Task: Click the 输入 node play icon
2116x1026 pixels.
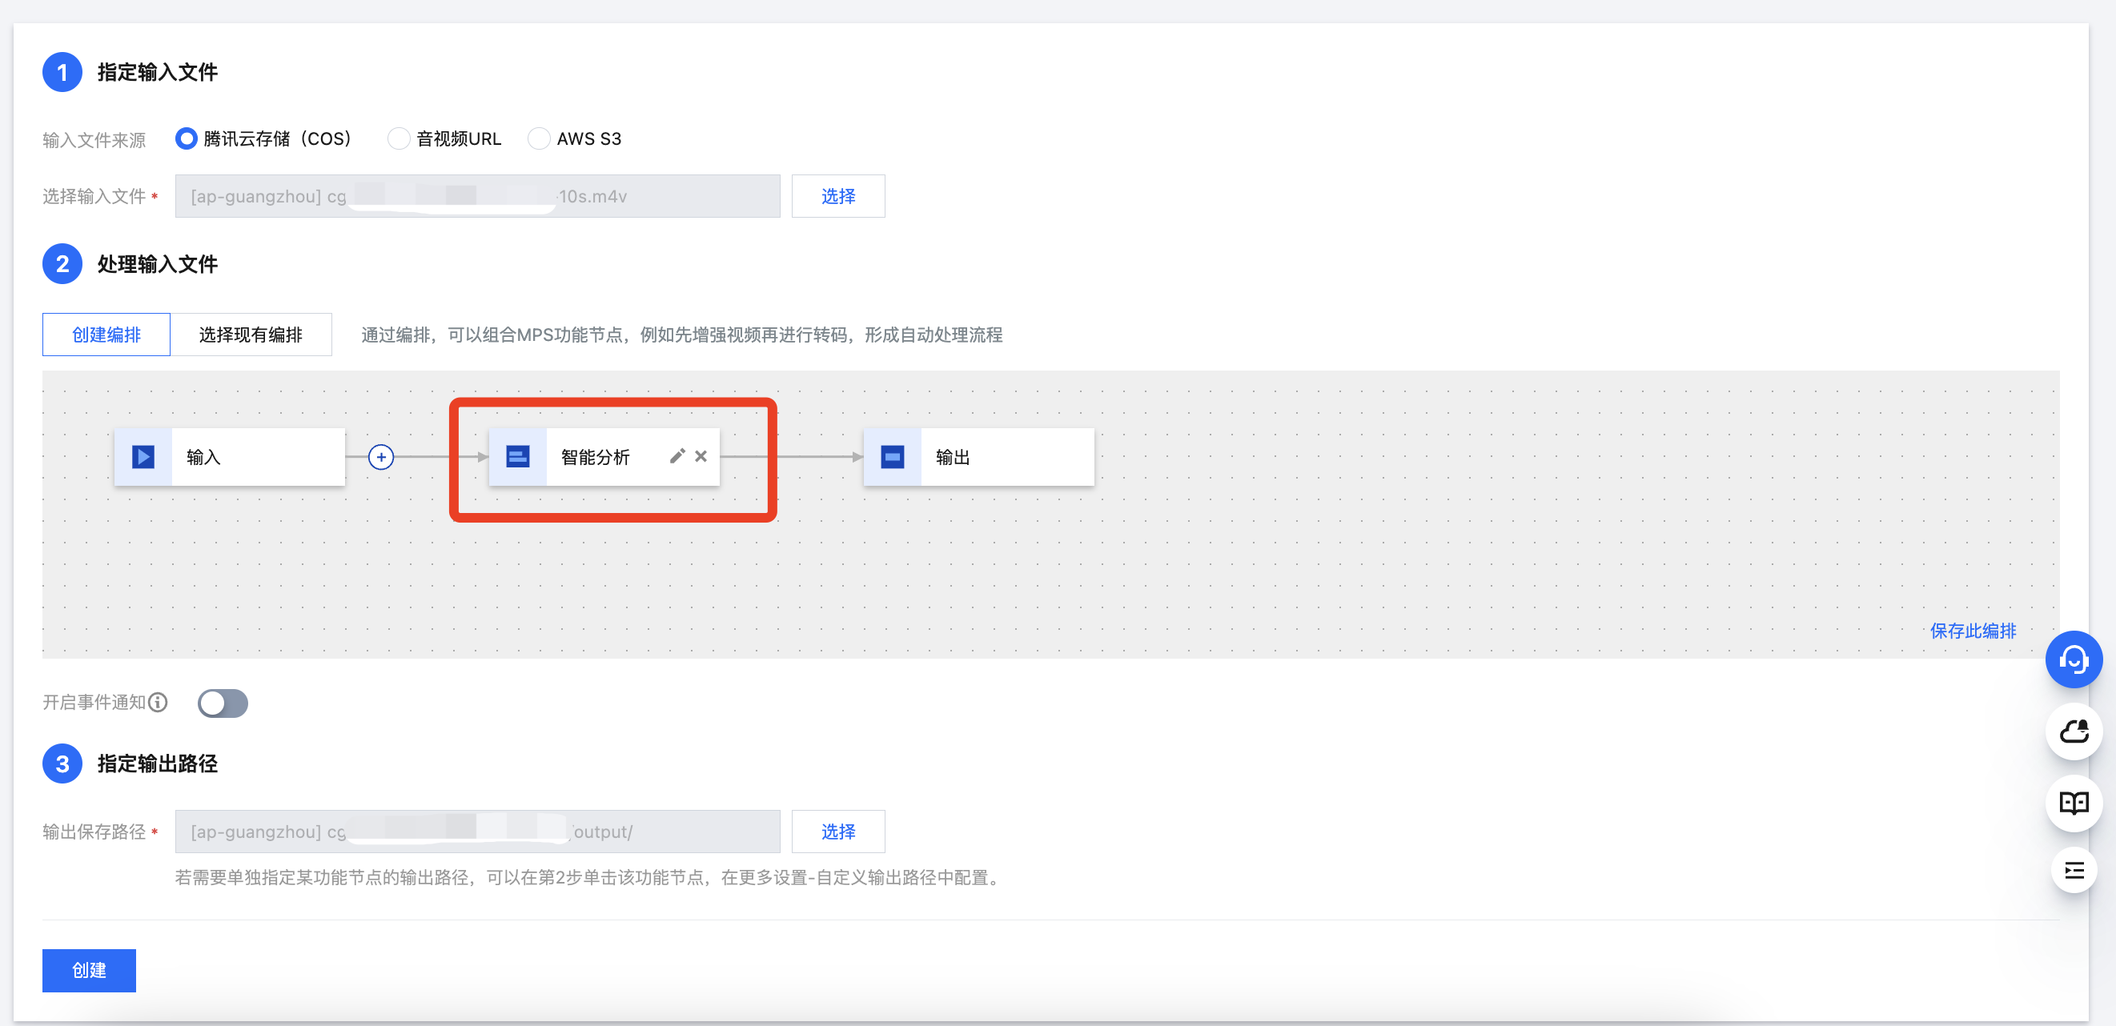Action: pos(144,457)
